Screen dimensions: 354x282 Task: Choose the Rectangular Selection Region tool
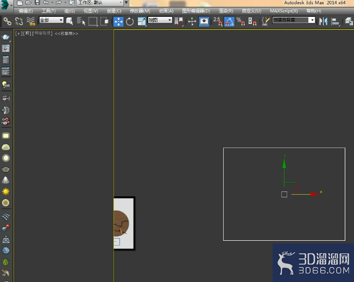coord(93,21)
